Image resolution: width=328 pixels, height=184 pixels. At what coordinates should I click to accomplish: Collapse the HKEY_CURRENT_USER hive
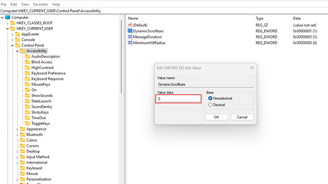point(8,29)
